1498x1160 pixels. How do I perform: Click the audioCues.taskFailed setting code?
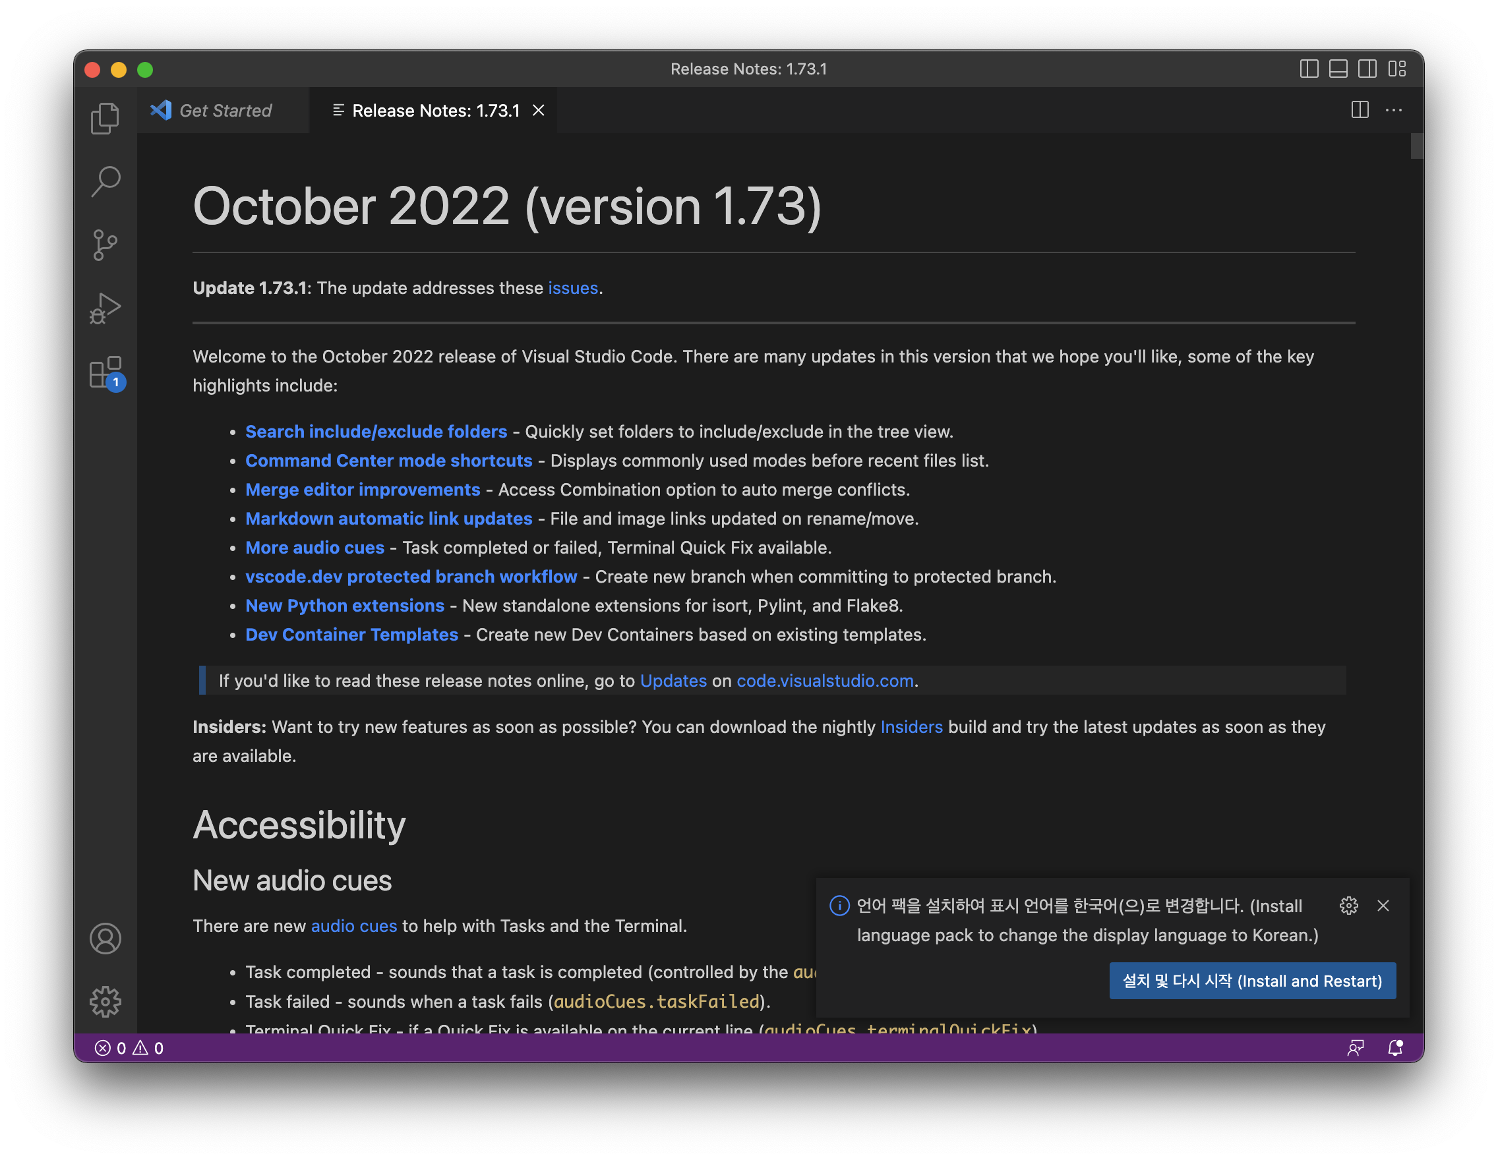[x=657, y=1002]
